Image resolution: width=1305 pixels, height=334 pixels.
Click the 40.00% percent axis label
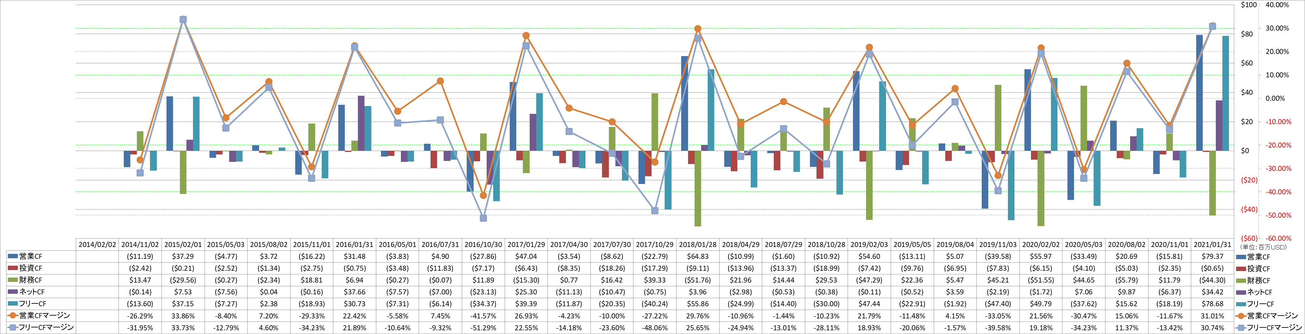click(1277, 5)
